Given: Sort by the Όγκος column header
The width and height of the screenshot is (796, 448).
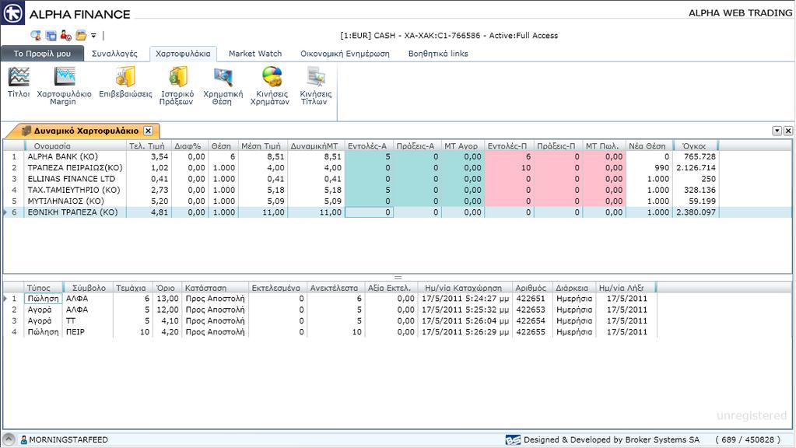Looking at the screenshot, I should point(695,146).
